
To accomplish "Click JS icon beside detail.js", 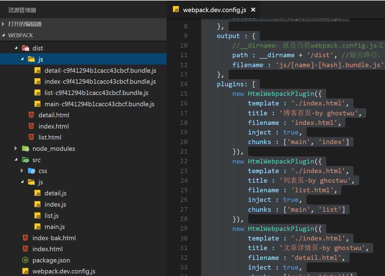I will [37, 193].
